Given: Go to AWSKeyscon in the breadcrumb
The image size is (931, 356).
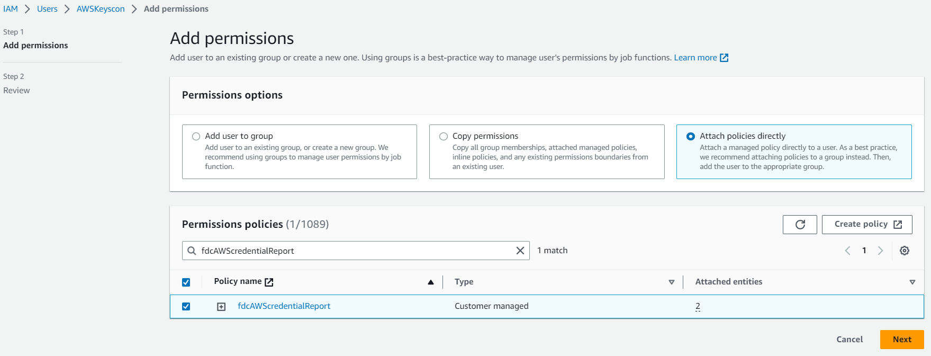Looking at the screenshot, I should [x=101, y=9].
